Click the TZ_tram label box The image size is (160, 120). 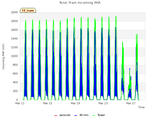coord(28,10)
